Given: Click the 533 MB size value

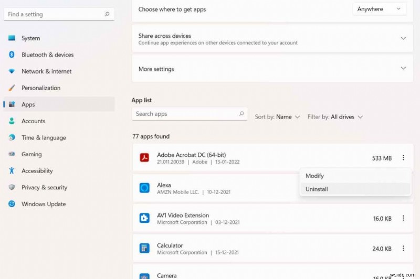Looking at the screenshot, I should (x=382, y=158).
